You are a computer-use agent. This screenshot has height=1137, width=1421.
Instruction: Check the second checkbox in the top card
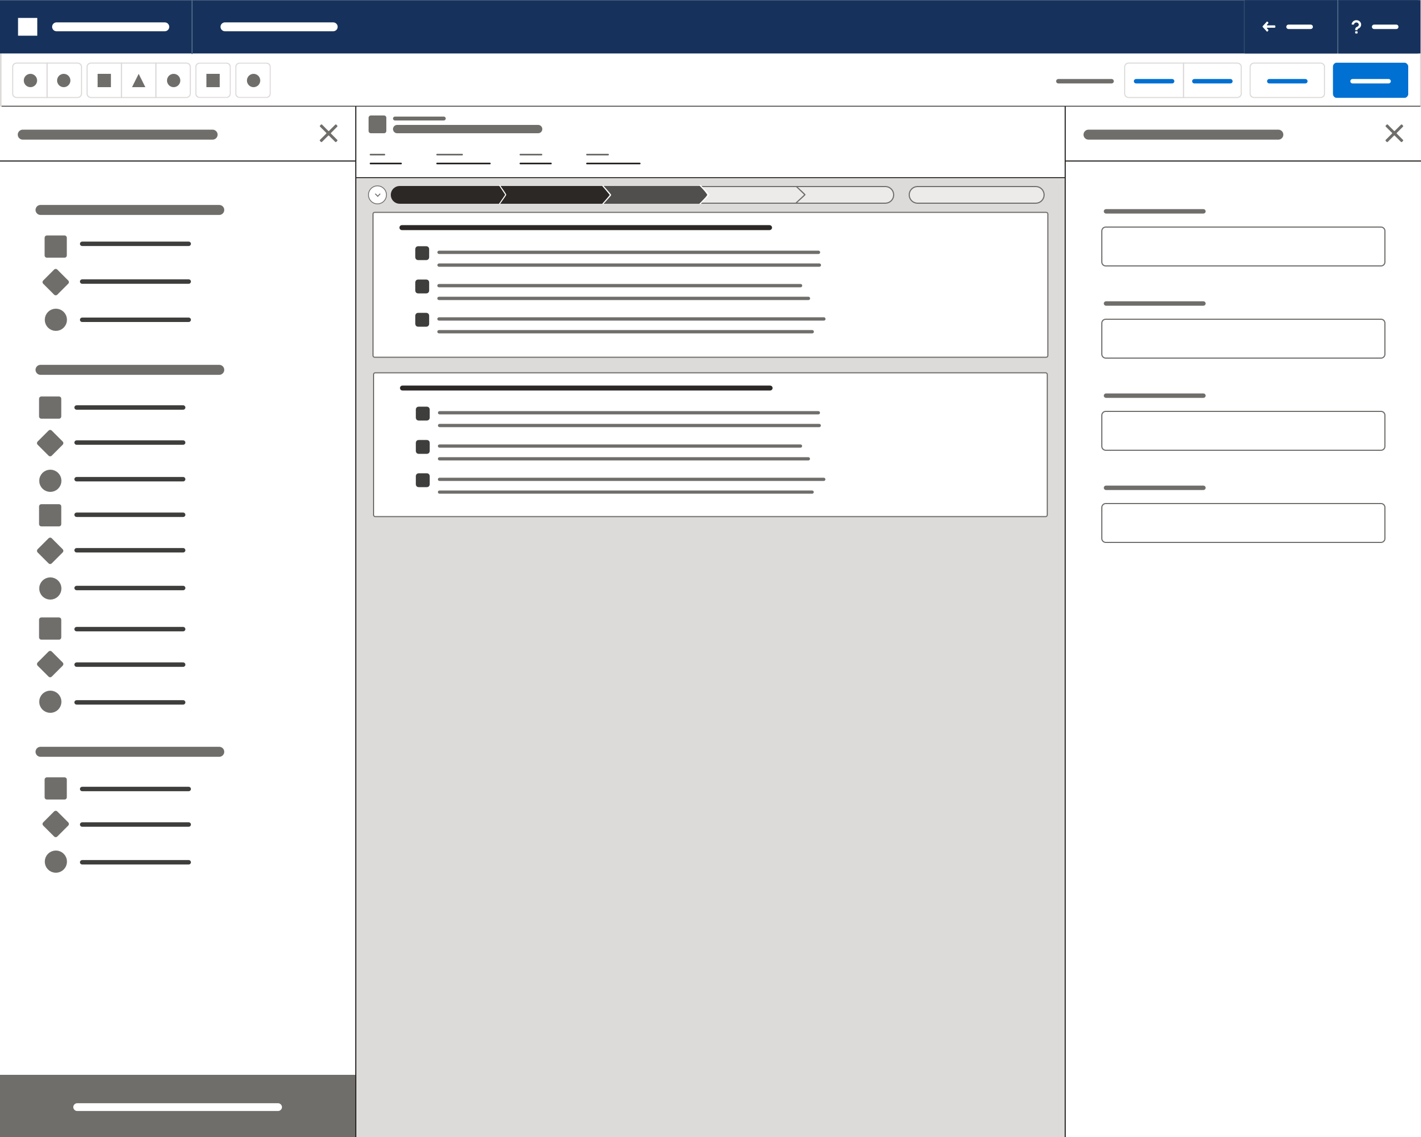tap(422, 286)
